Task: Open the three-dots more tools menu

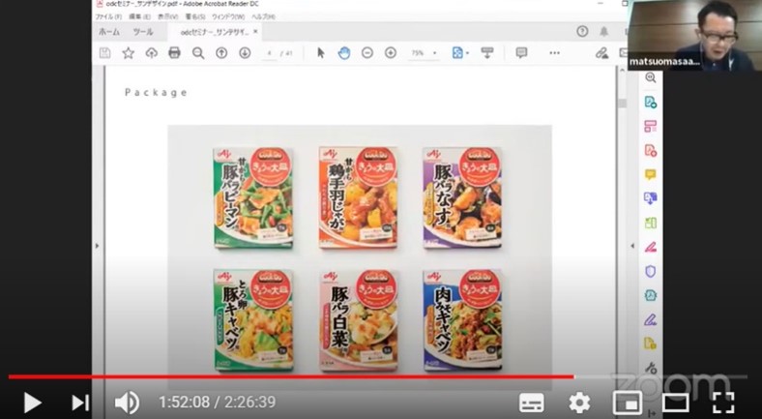Action: (554, 53)
